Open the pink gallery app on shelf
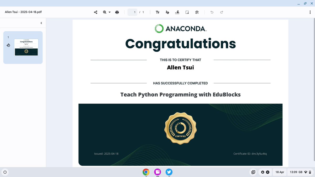 tap(157, 172)
